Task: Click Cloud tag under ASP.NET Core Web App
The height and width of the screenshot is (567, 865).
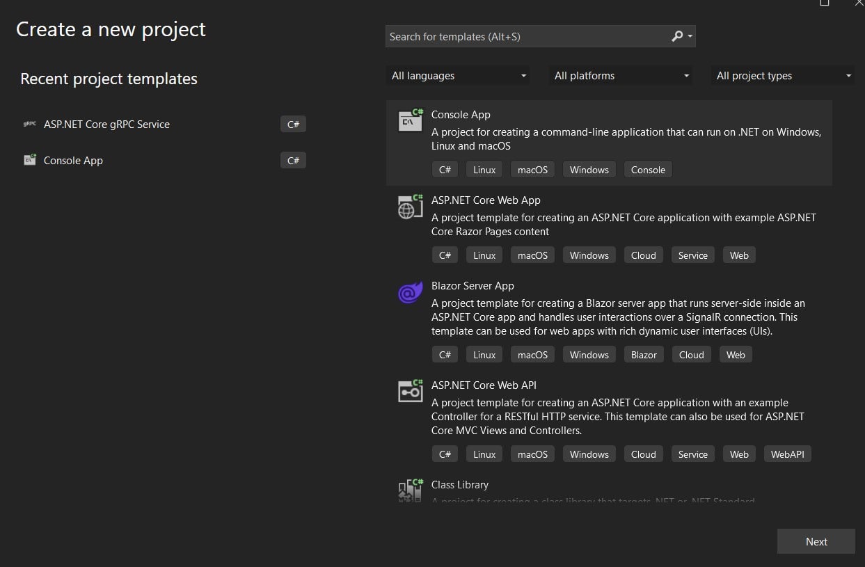Action: coord(643,255)
